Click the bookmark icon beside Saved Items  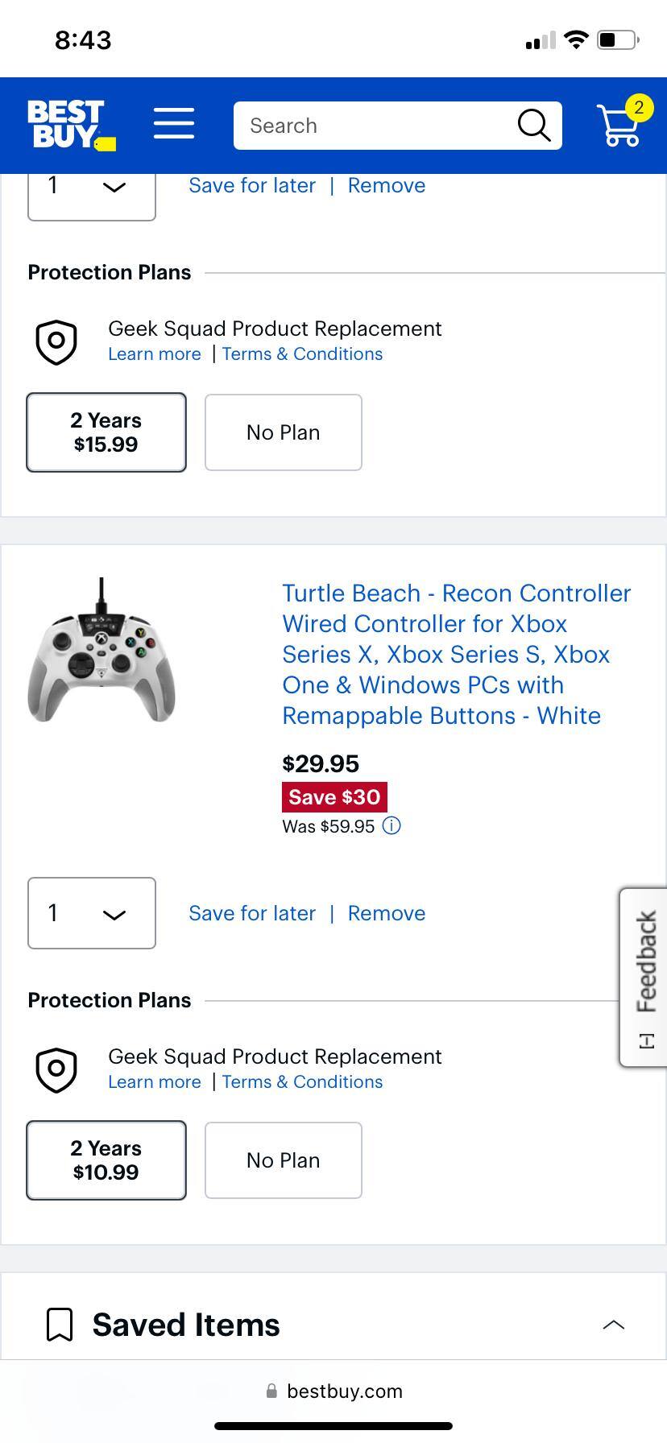[58, 1323]
